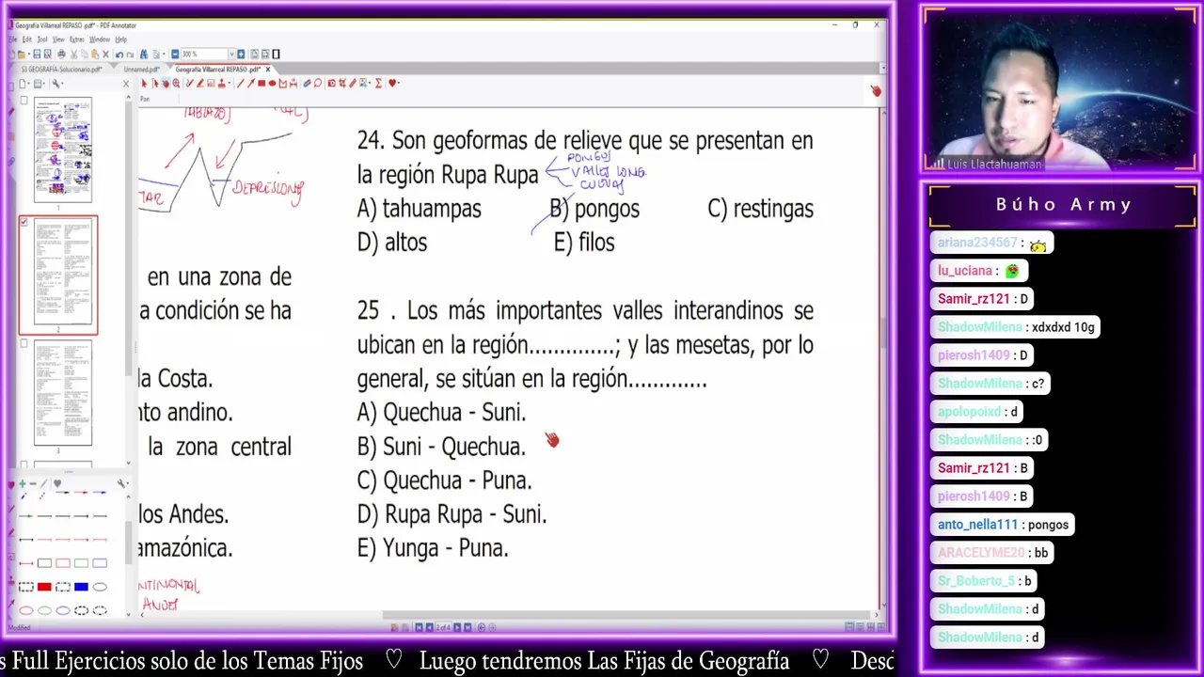Image resolution: width=1204 pixels, height=677 pixels.
Task: Go to the previous page button
Action: [430, 627]
